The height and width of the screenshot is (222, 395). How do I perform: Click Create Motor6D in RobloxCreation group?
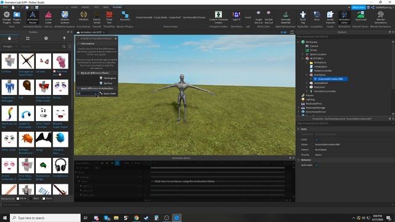click(144, 17)
